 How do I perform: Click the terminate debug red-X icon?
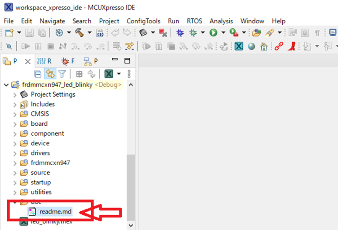click(163, 33)
